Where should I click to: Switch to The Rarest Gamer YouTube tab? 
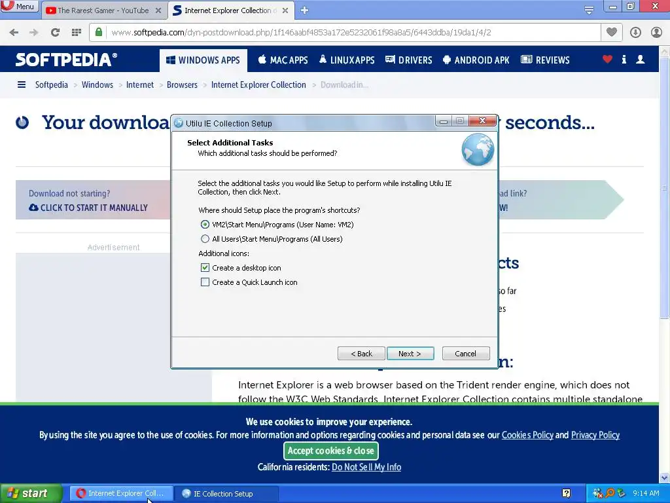(x=103, y=10)
